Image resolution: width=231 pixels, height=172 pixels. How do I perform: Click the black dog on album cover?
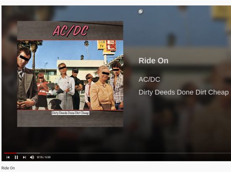pyautogui.click(x=55, y=104)
